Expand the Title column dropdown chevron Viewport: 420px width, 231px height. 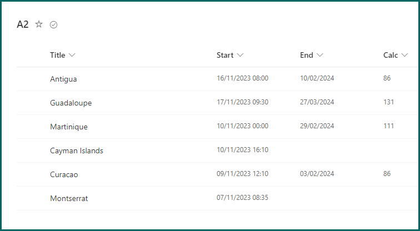click(72, 55)
